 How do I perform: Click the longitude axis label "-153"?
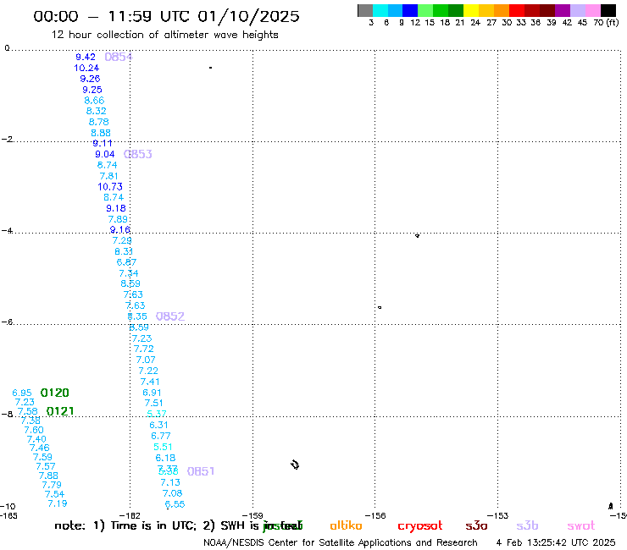(498, 515)
